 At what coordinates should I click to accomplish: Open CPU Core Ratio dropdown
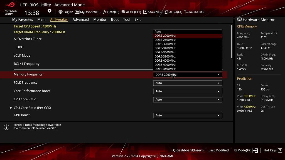coord(188,100)
